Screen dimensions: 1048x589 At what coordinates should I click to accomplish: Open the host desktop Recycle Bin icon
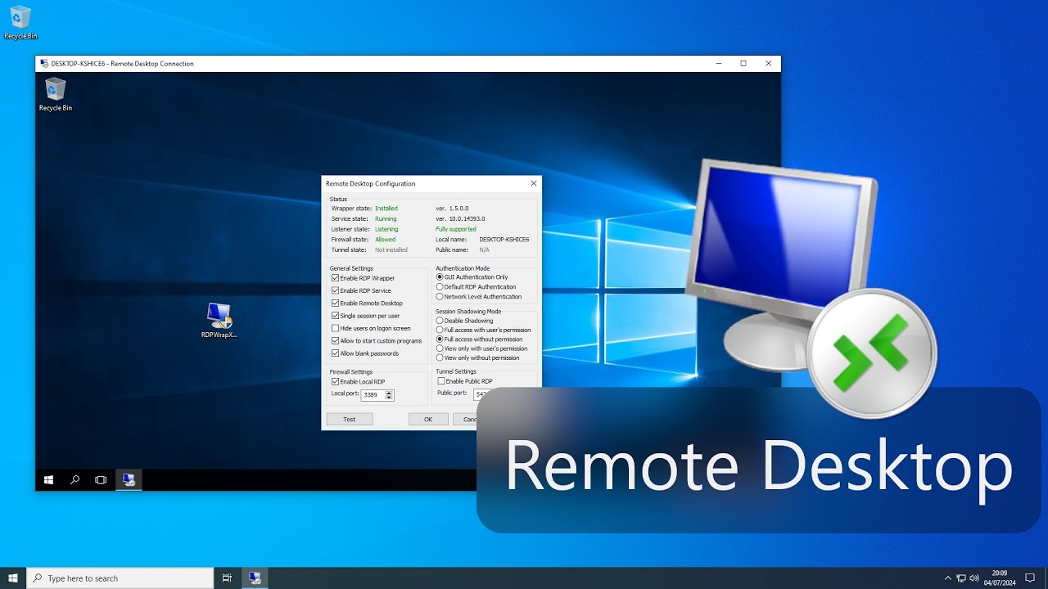[20, 22]
